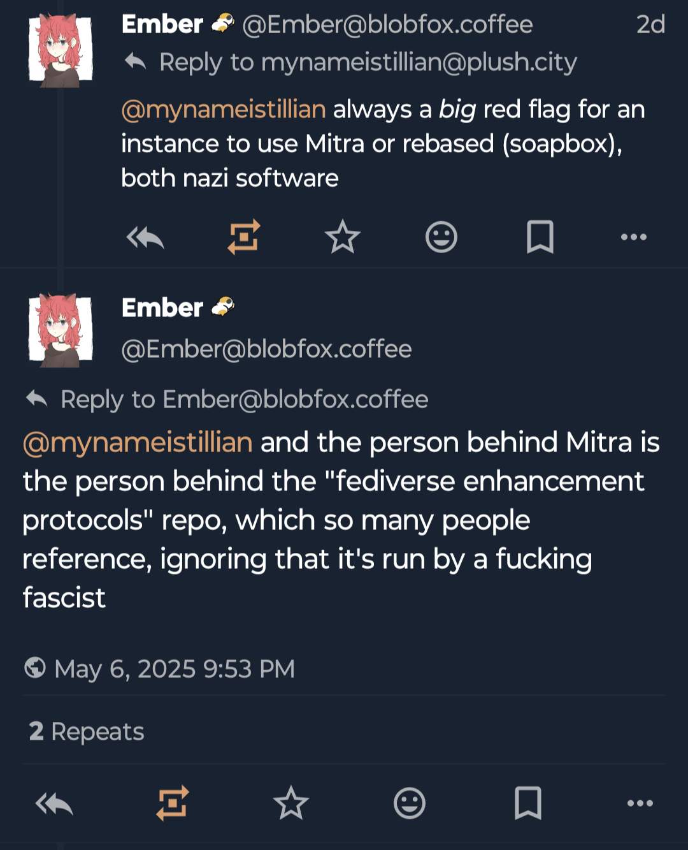This screenshot has height=850, width=688.
Task: Favorite the bottom focused post
Action: tap(291, 803)
